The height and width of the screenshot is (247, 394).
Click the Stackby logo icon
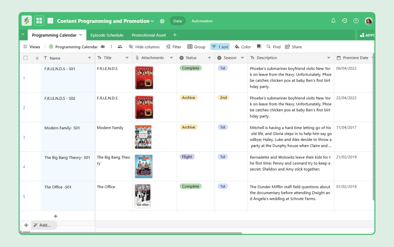point(27,21)
